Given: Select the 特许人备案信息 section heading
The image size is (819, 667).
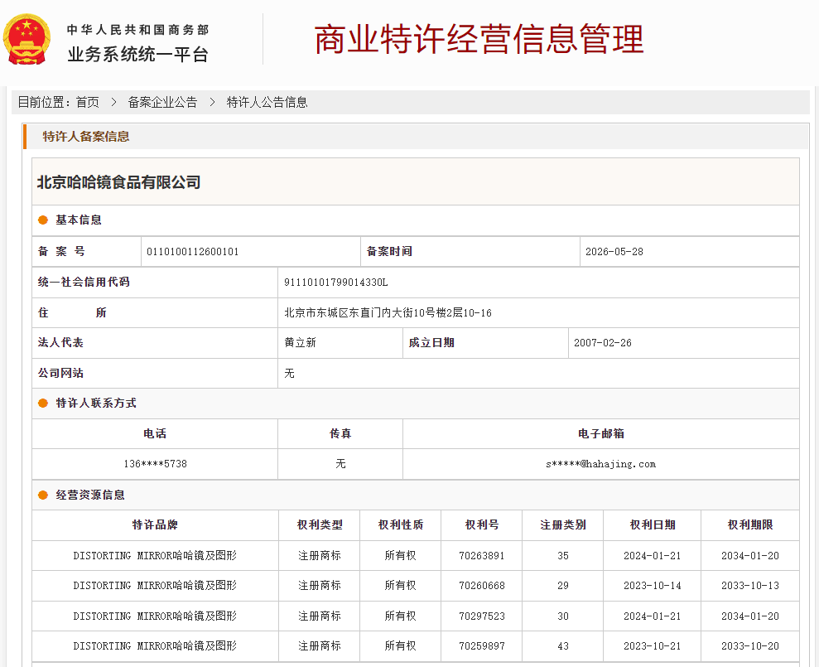Looking at the screenshot, I should (x=86, y=137).
